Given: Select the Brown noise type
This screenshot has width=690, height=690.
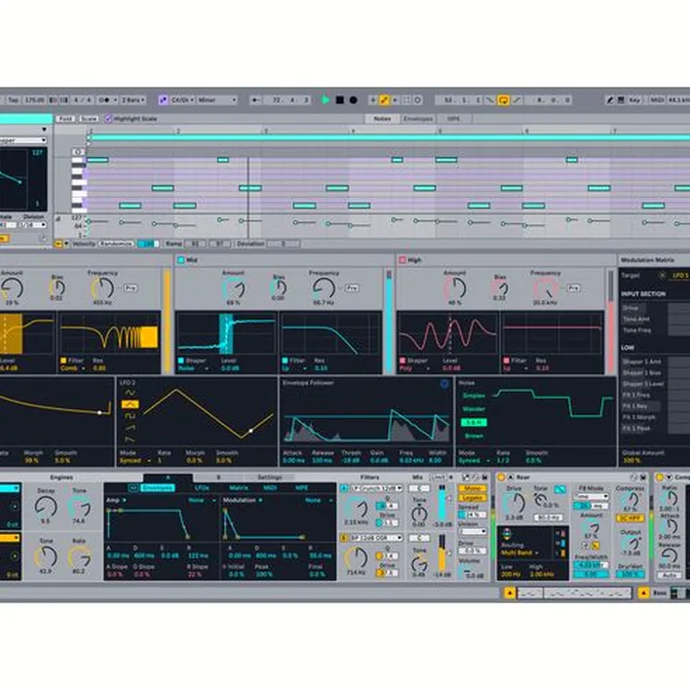Looking at the screenshot, I should click(x=474, y=436).
